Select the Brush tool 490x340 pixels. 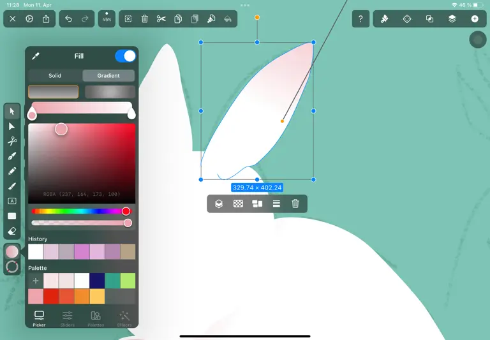pyautogui.click(x=12, y=186)
